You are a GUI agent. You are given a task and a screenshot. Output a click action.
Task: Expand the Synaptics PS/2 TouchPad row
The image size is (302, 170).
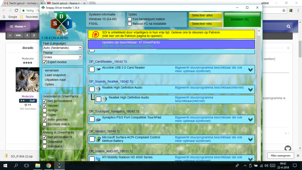click(250, 120)
